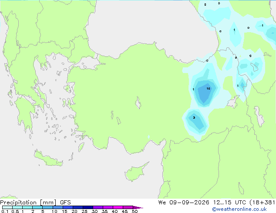
Task: Click the weatheronline.co.uk copyright link
Action: (x=239, y=209)
